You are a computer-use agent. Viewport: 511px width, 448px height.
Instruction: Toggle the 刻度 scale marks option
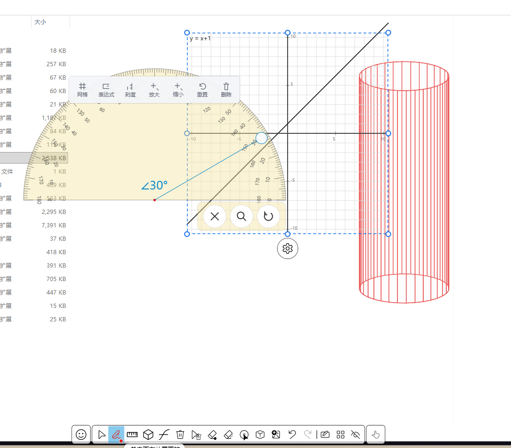(x=130, y=90)
